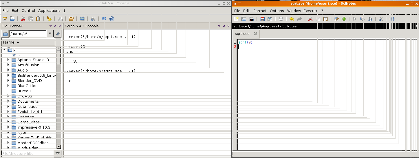Click Print icon in SciNotes toolbar
This screenshot has width=419, height=158.
(281, 19)
